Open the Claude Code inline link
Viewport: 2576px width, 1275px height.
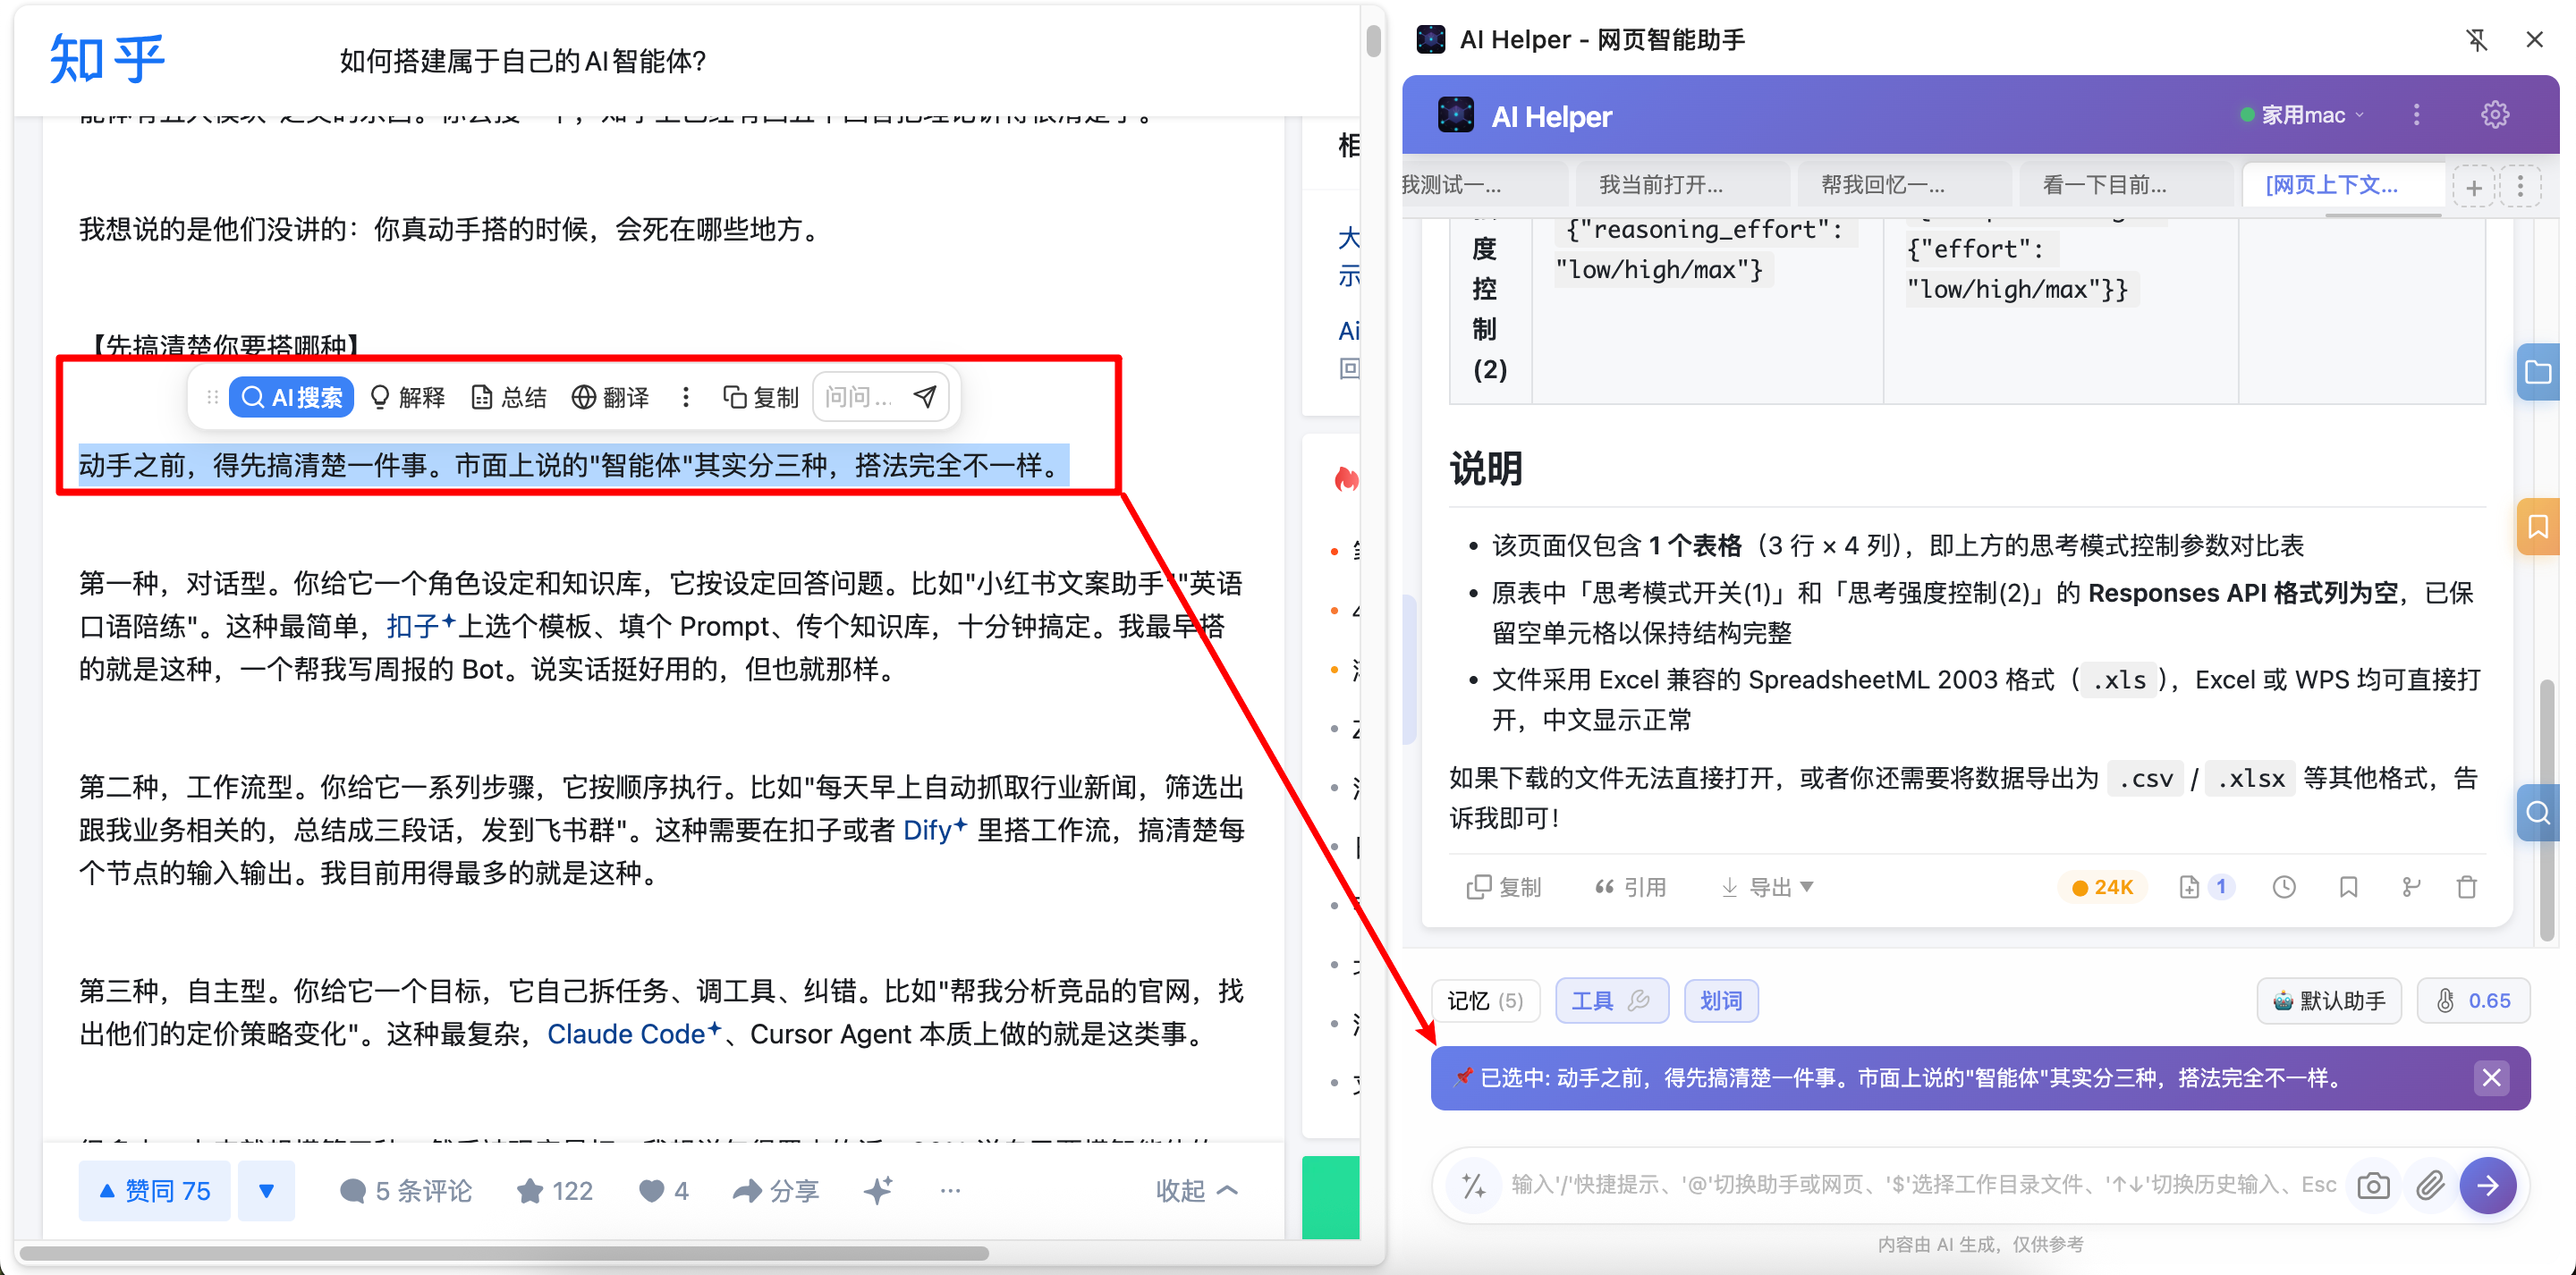(633, 1034)
